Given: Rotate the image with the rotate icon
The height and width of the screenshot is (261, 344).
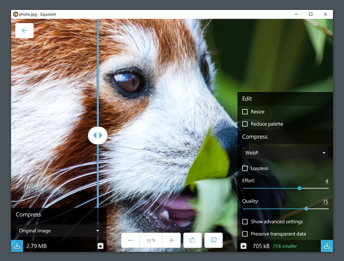Looking at the screenshot, I should (192, 240).
